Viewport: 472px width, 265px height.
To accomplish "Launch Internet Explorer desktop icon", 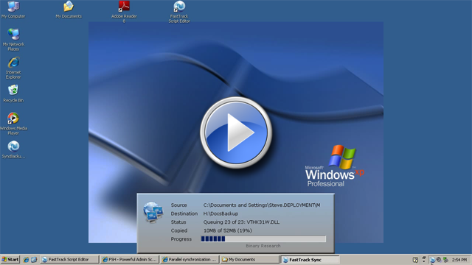I will (x=13, y=68).
